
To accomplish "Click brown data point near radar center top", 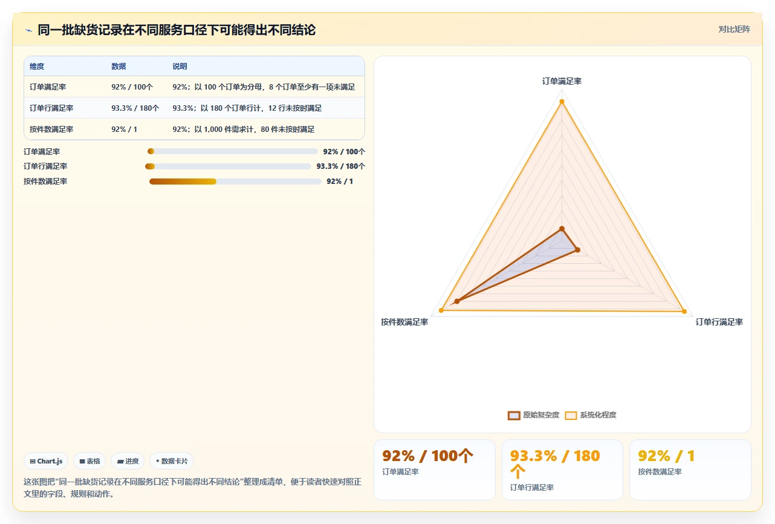I will coord(562,229).
